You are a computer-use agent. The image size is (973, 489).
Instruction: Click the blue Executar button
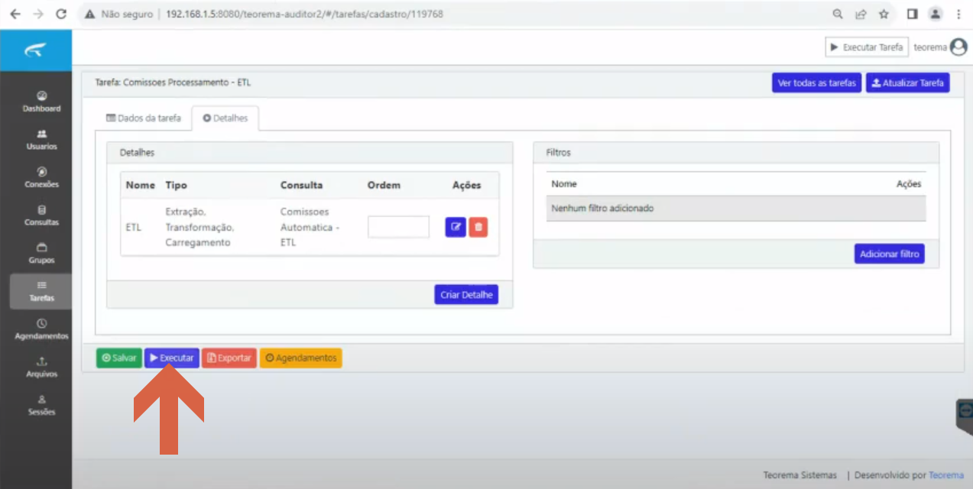pos(172,358)
